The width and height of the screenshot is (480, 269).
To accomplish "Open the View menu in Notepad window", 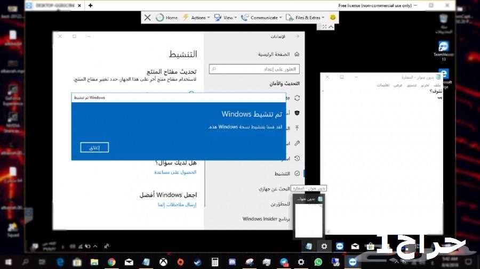I will pyautogui.click(x=398, y=85).
